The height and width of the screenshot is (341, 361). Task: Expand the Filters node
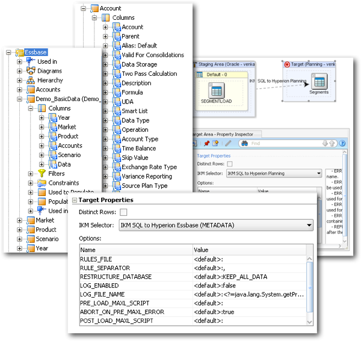pos(31,174)
